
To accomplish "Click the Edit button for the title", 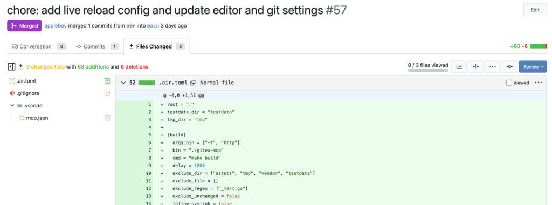I will (535, 10).
